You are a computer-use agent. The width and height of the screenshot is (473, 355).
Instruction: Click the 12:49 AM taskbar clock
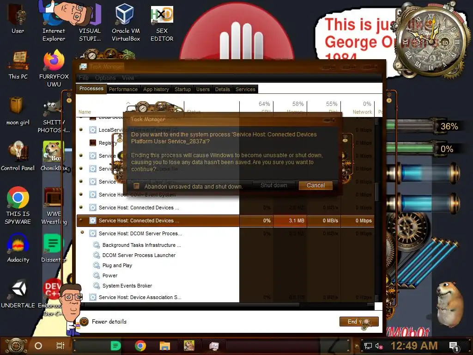click(x=414, y=346)
